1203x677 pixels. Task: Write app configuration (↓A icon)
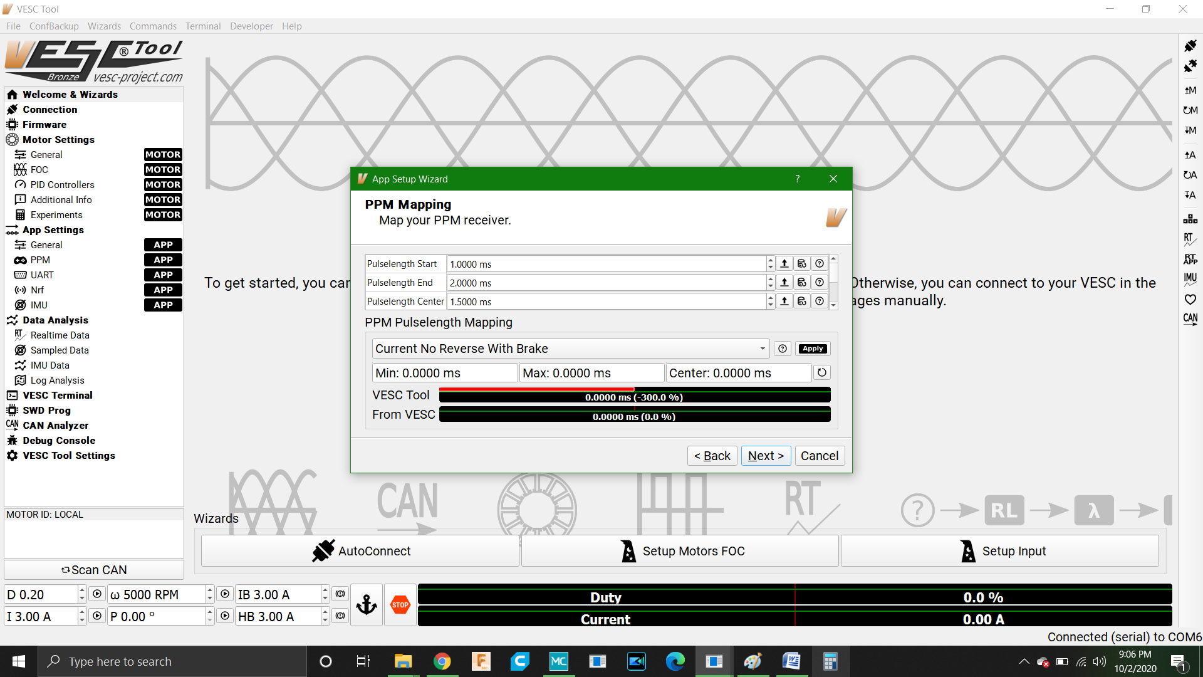pyautogui.click(x=1190, y=195)
